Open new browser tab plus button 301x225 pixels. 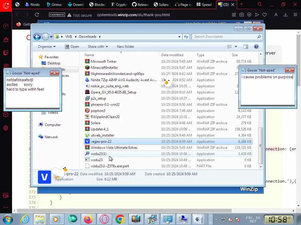click(x=242, y=4)
